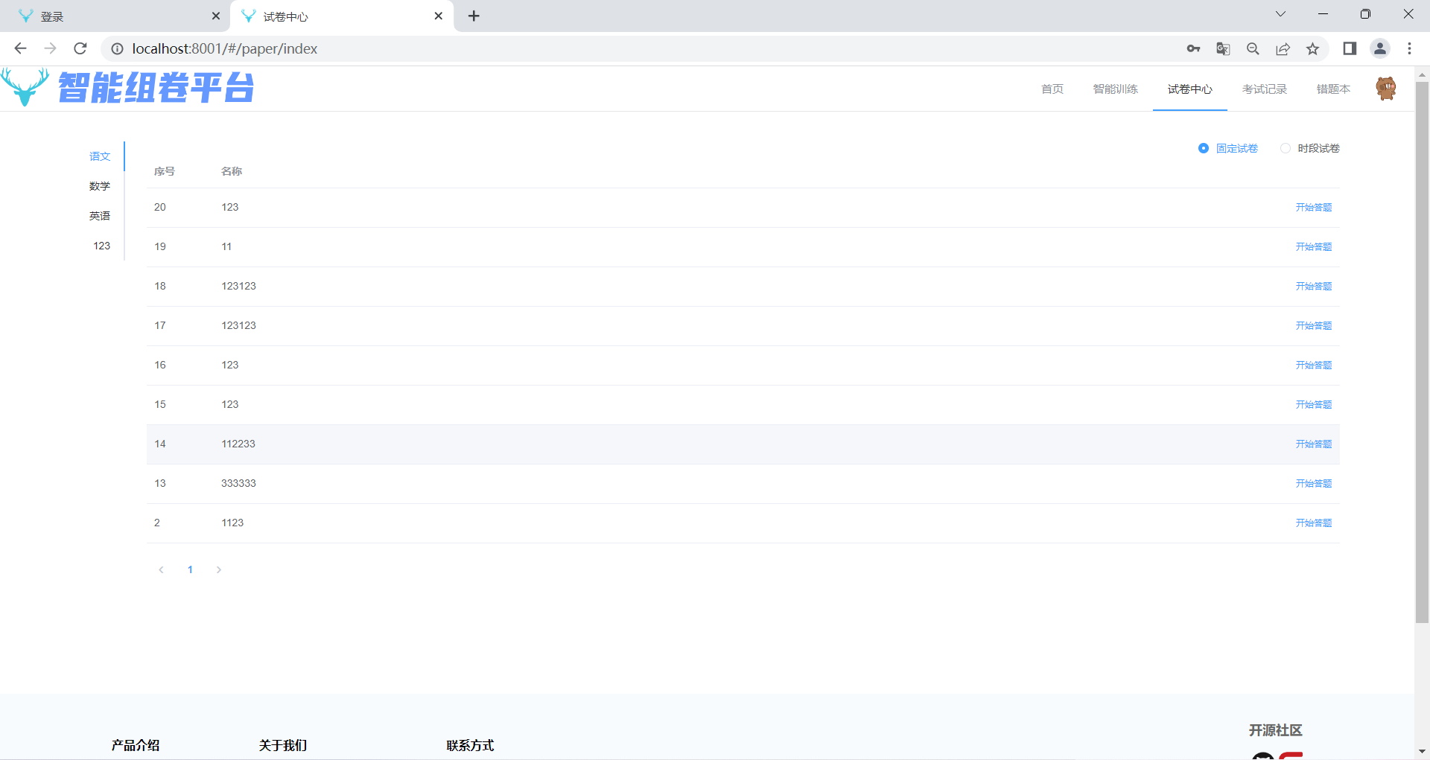Close the 试卷中心 tab
Screen dimensions: 1430x760
tap(438, 16)
